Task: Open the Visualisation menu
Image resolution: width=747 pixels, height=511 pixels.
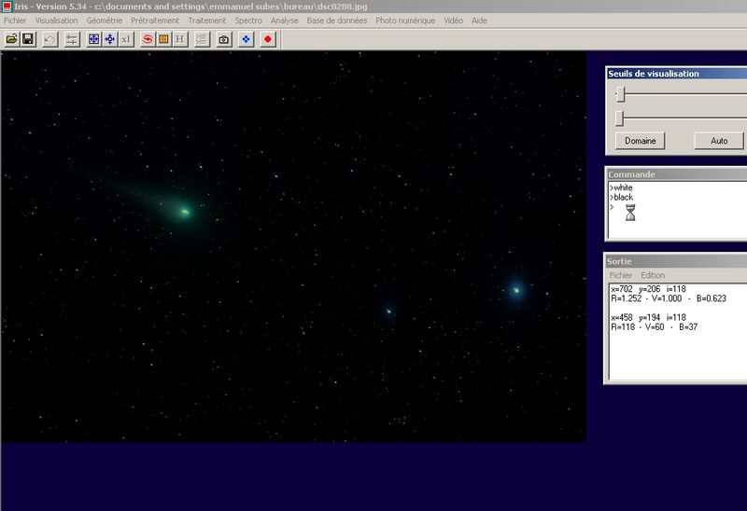Action: pos(56,21)
